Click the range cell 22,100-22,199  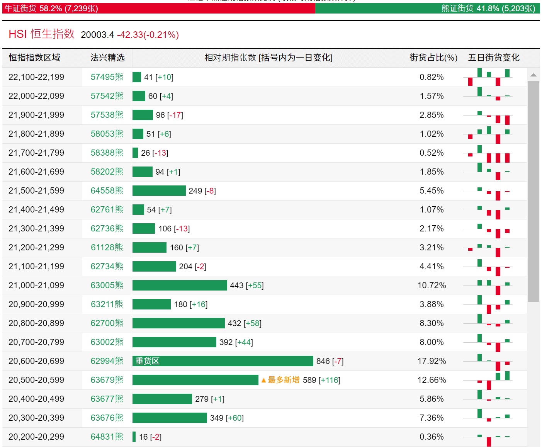[36, 77]
